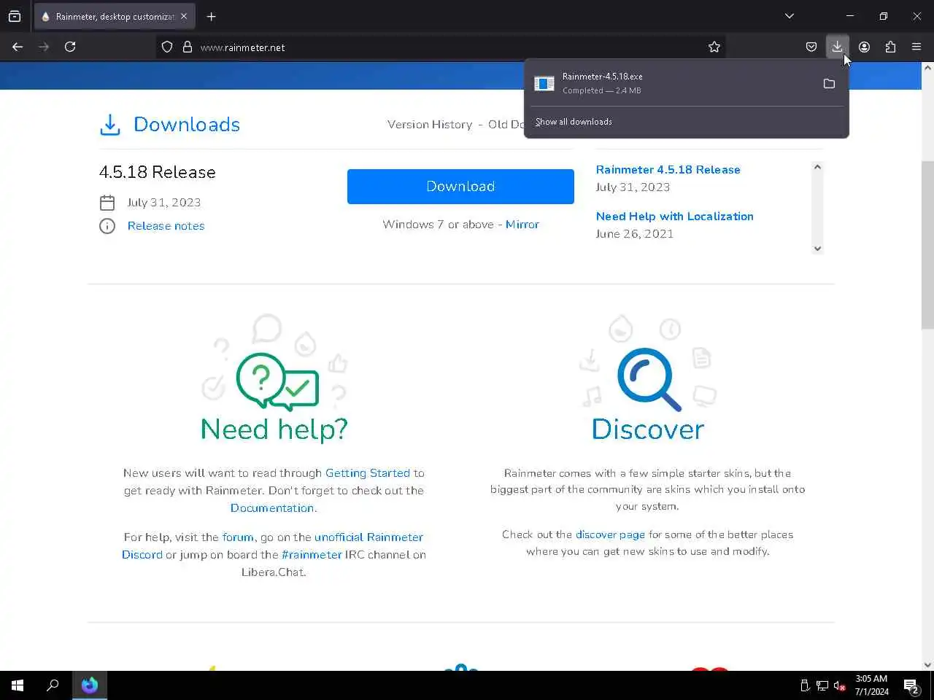Toggle the Downloads toolbar button
The image size is (934, 700).
click(837, 47)
